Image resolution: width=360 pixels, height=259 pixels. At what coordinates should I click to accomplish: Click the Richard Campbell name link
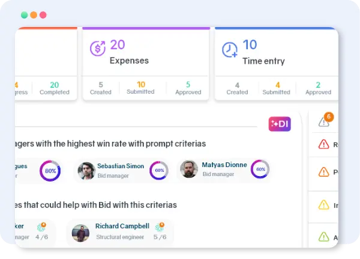[122, 227]
